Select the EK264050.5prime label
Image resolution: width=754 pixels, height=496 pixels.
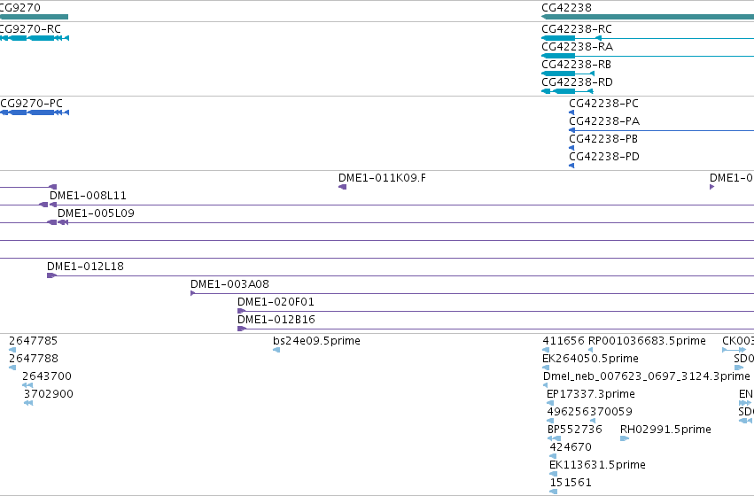pos(590,359)
